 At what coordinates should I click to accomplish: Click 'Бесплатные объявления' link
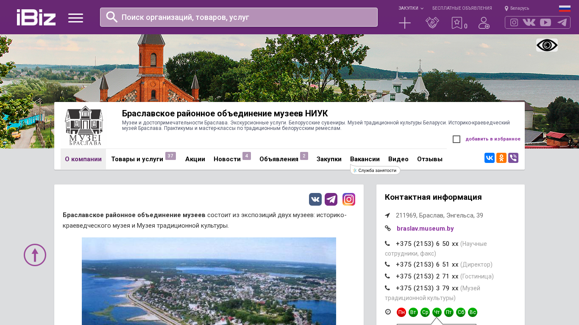coord(462,8)
